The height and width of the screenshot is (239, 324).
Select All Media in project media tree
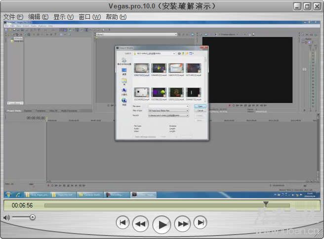tap(18, 38)
